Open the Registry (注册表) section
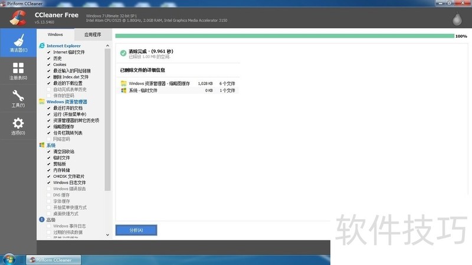The width and height of the screenshot is (472, 265). pos(18,71)
